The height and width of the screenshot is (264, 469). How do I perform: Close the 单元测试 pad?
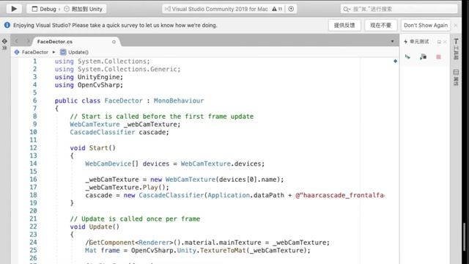tap(445, 42)
